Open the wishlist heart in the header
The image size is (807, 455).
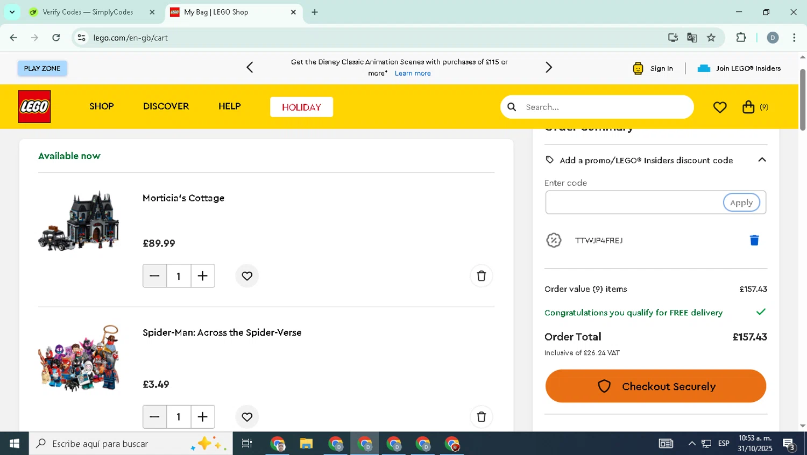(720, 107)
